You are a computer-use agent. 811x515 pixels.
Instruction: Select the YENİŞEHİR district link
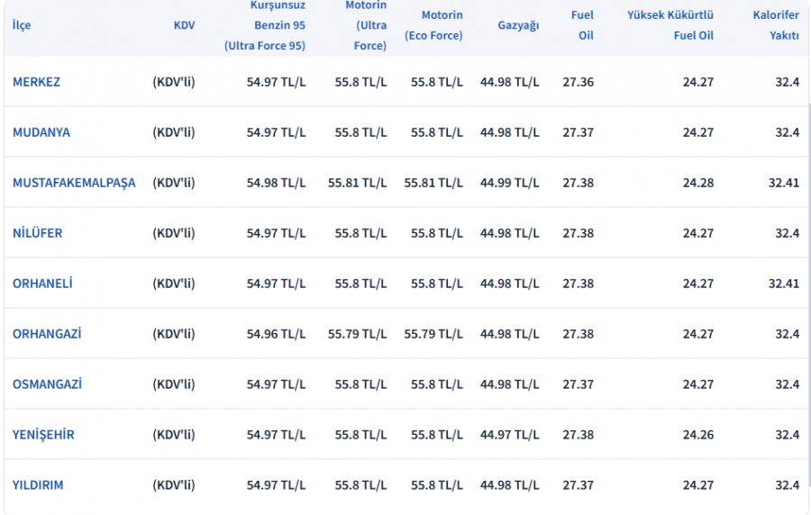(43, 435)
